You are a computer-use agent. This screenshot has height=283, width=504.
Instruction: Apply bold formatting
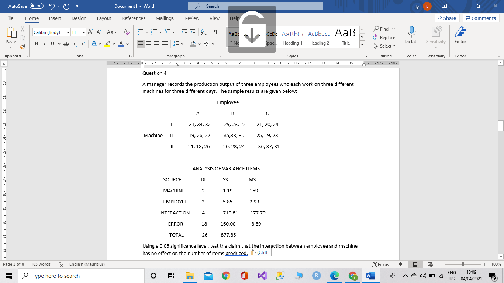36,43
